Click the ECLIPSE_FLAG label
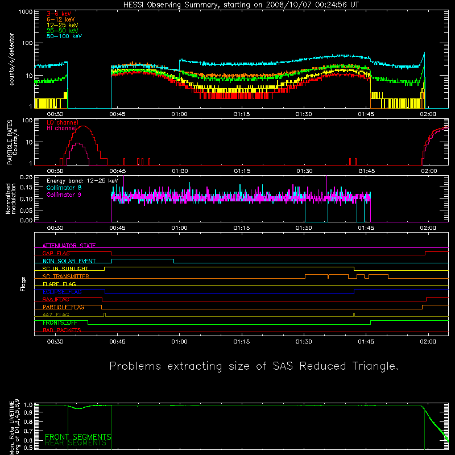This screenshot has width=455, height=455. click(62, 292)
